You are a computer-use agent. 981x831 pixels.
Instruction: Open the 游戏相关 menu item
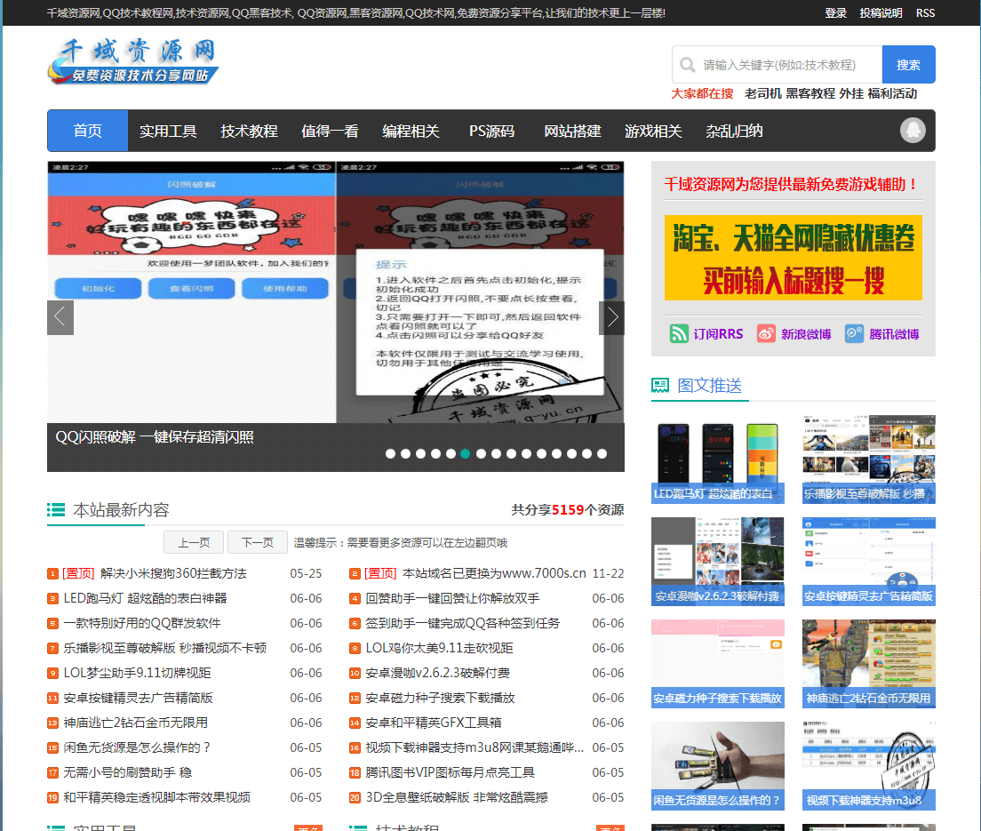[x=653, y=131]
